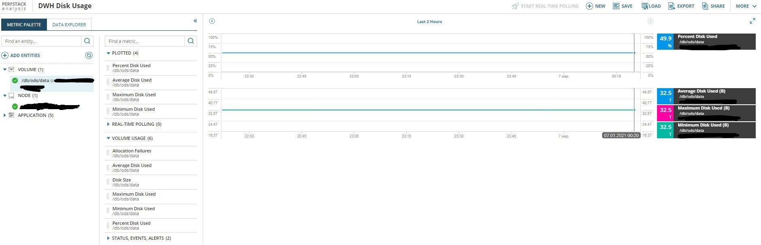Collapse the NODE (1) tree group
Viewport: 761px width, 245px height.
(5, 95)
